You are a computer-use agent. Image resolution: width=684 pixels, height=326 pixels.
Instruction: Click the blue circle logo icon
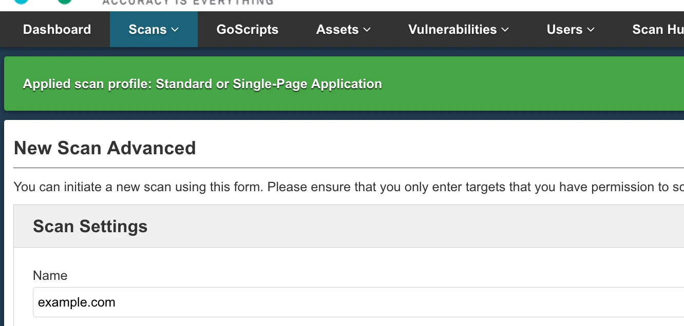[x=21, y=2]
